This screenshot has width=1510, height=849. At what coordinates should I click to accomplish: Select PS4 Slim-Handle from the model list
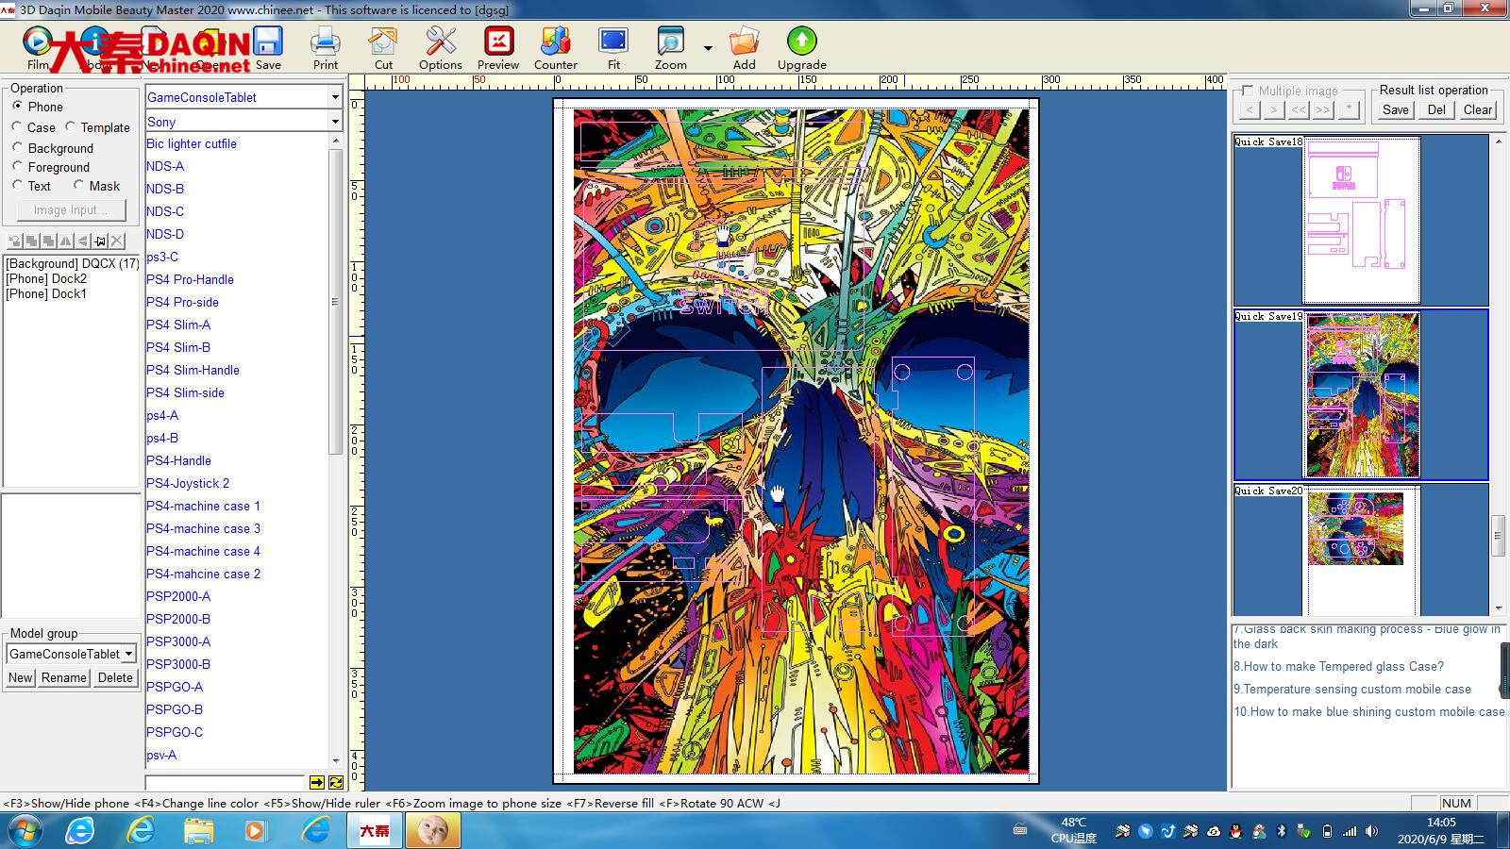193,370
